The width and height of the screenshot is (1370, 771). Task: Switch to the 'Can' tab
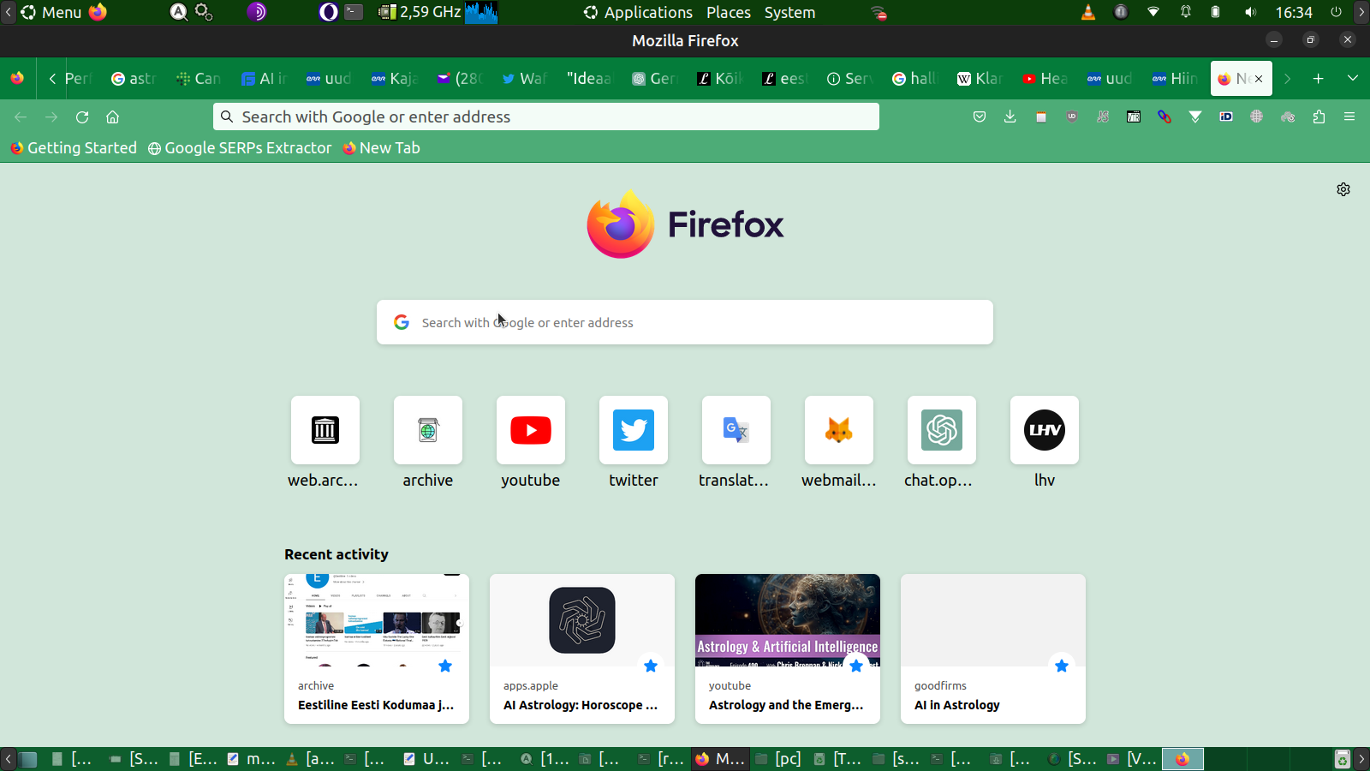coord(199,79)
